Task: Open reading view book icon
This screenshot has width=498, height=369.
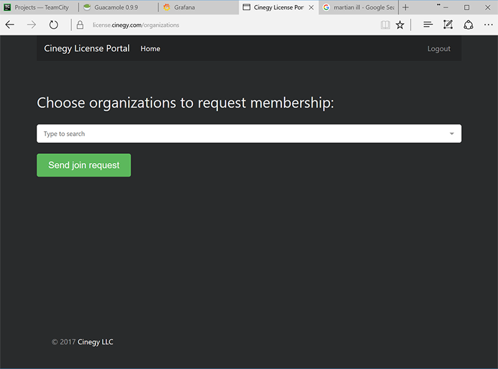Action: pos(385,25)
